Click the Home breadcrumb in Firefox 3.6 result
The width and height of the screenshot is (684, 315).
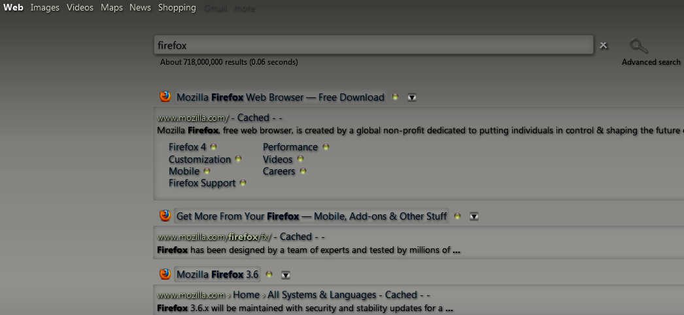(x=246, y=295)
